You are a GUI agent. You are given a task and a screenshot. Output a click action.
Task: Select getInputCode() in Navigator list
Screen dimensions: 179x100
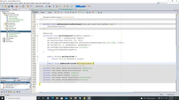click(x=11, y=86)
